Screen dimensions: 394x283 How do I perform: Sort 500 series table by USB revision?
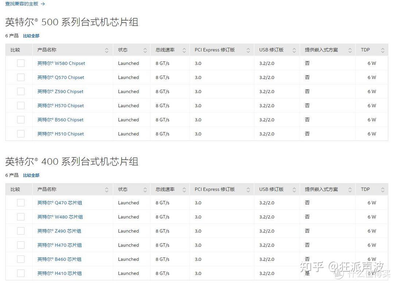(x=294, y=50)
